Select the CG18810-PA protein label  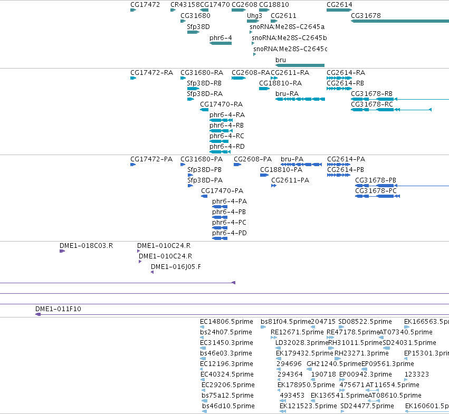coord(281,170)
